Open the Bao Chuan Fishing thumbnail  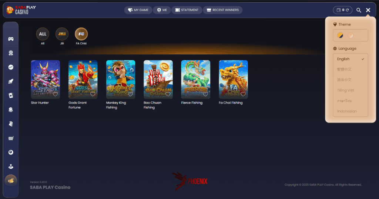click(x=158, y=80)
